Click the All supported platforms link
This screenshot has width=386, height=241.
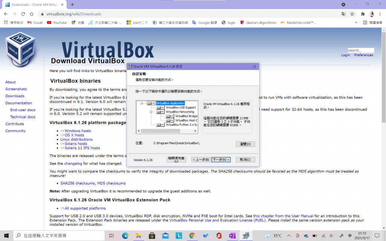click(85, 208)
